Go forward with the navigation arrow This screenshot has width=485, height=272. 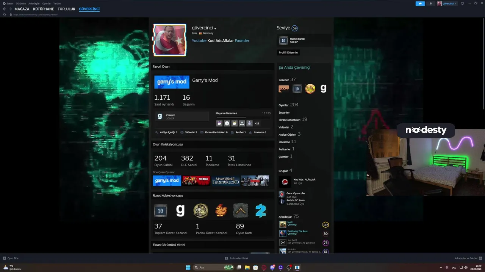tap(10, 9)
